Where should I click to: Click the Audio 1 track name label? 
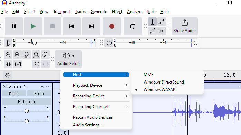(x=17, y=87)
